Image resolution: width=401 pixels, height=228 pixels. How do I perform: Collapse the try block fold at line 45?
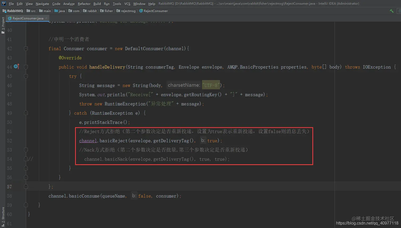tap(26, 76)
